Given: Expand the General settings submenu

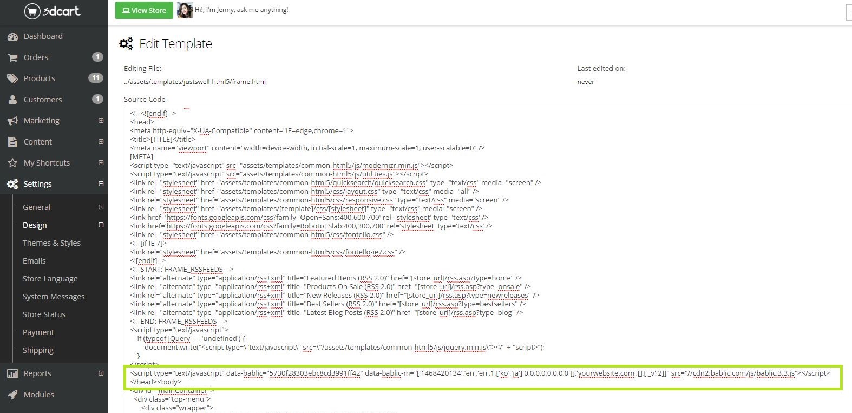Looking at the screenshot, I should click(x=101, y=207).
